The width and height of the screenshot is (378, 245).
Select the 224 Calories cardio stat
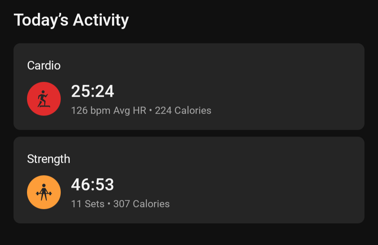click(x=183, y=110)
